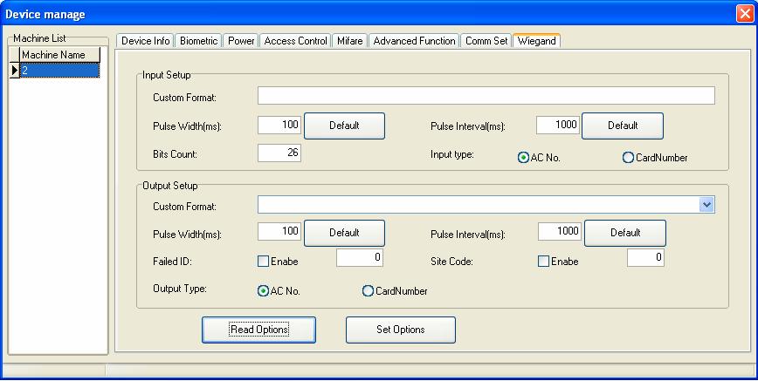The image size is (758, 381).
Task: Select CardNumber as Output Type
Action: [x=368, y=290]
